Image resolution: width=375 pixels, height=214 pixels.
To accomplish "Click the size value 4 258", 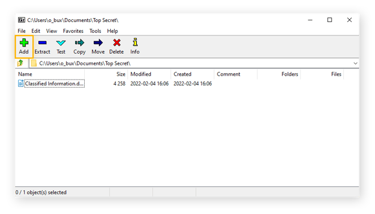I will [x=119, y=84].
